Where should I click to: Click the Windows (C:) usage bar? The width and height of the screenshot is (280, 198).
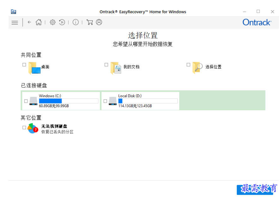(x=69, y=101)
